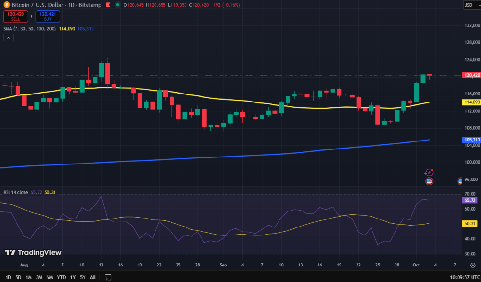The height and width of the screenshot is (282, 481).
Task: Click the US flag economic event icon
Action: (429, 181)
